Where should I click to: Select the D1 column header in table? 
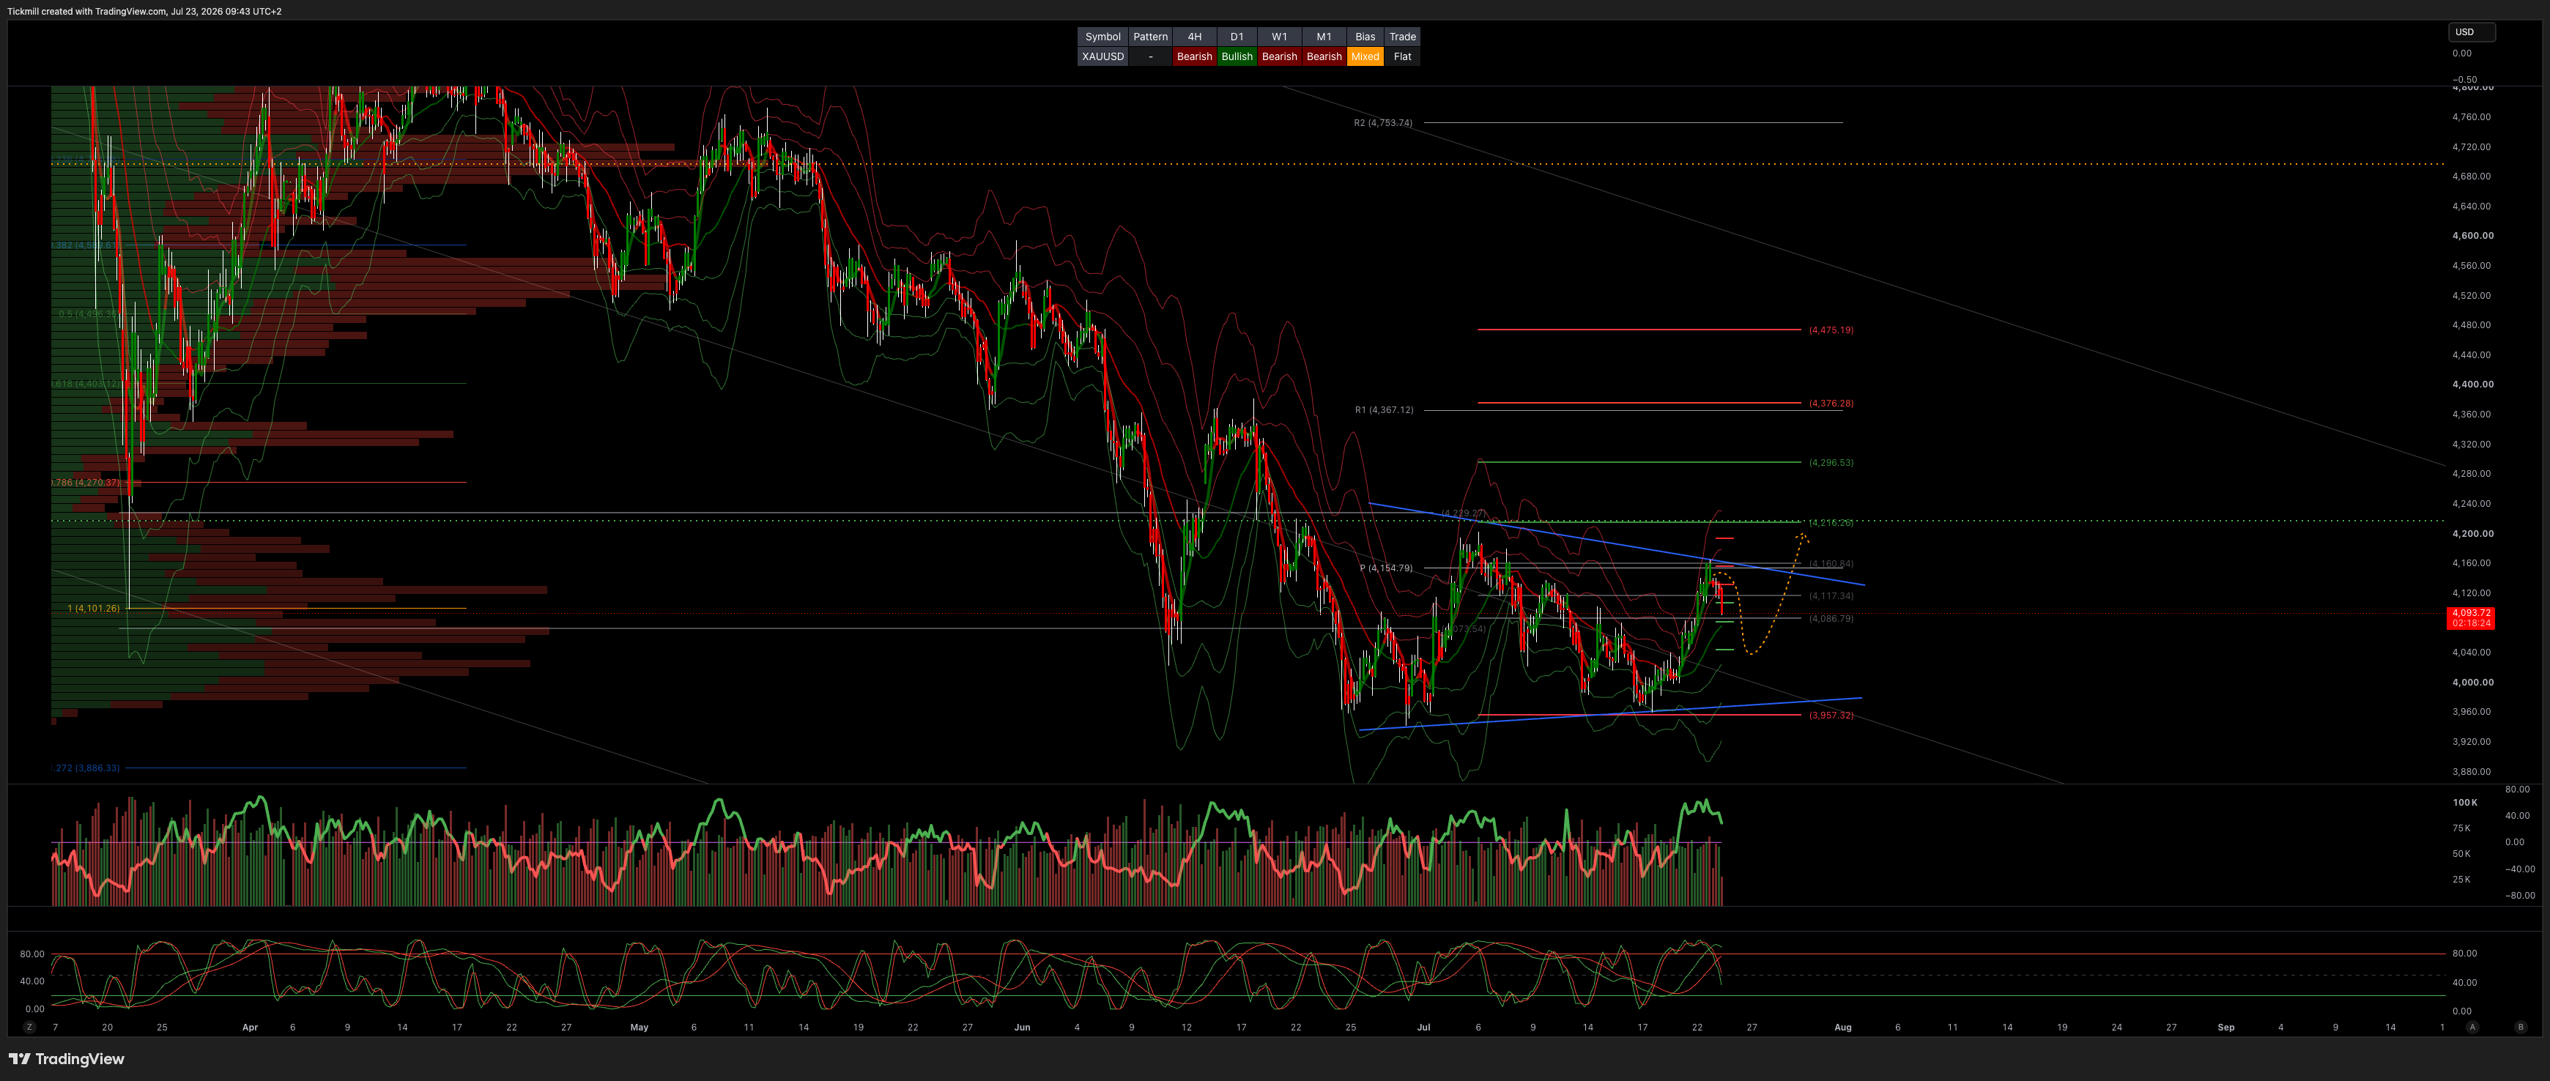coord(1237,37)
